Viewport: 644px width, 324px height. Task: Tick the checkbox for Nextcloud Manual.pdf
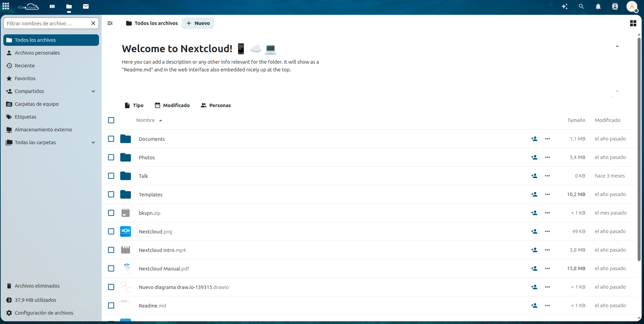pos(111,268)
